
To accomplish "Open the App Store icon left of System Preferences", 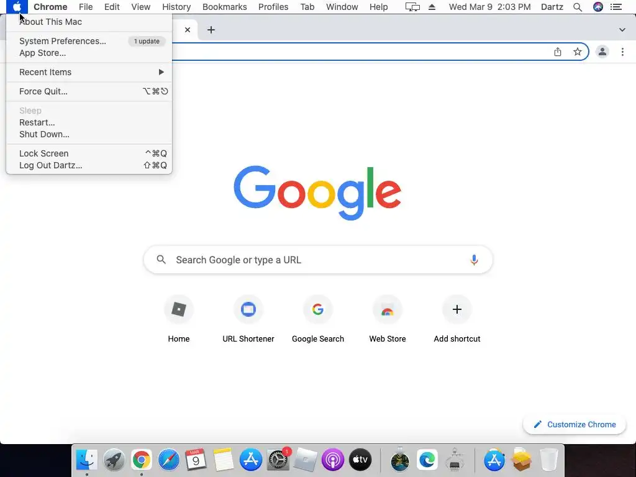I will tap(251, 460).
